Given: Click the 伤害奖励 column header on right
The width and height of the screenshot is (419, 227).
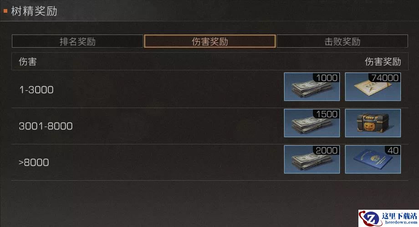Looking at the screenshot, I should pyautogui.click(x=383, y=62).
